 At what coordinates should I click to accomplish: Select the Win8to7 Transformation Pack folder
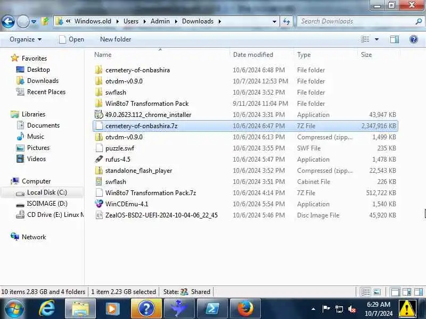pos(147,104)
